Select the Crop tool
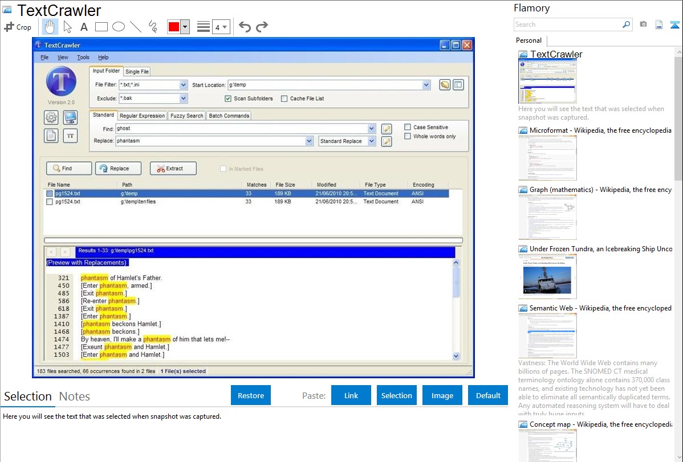 click(18, 27)
